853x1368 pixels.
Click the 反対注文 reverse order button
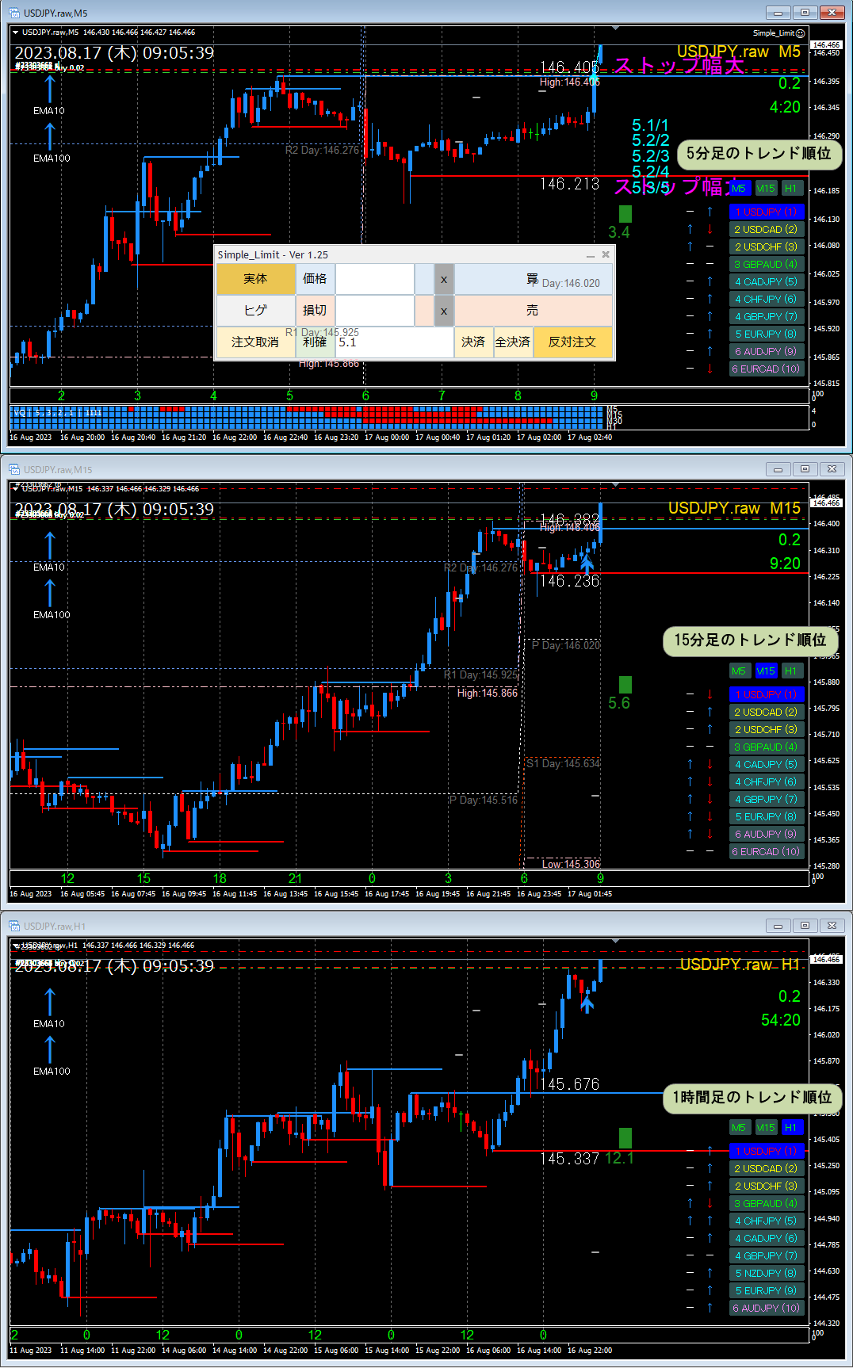(x=572, y=342)
